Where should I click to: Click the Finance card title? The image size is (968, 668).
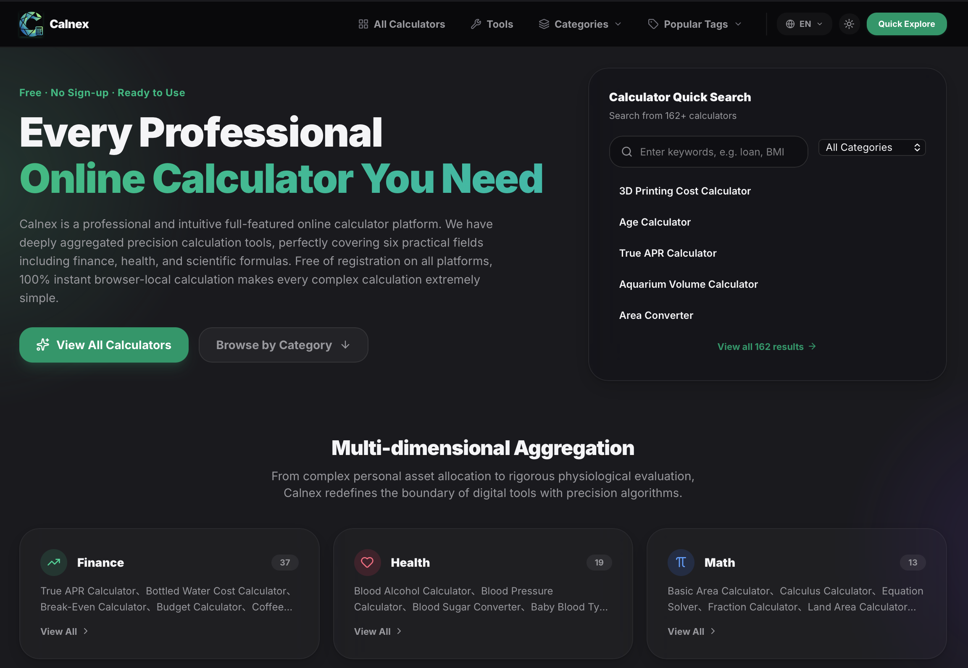pyautogui.click(x=100, y=563)
